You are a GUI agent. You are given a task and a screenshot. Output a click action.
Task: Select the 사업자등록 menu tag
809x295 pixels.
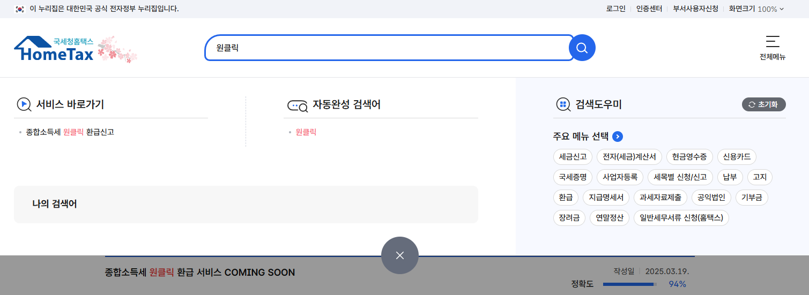click(620, 177)
